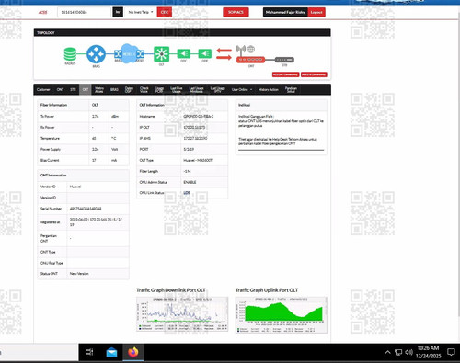
Task: Click the RADIUS database icon in topology
Action: (x=70, y=54)
